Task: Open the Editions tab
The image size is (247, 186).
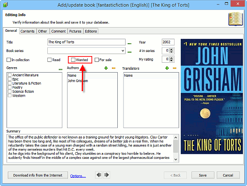Action: click(91, 31)
